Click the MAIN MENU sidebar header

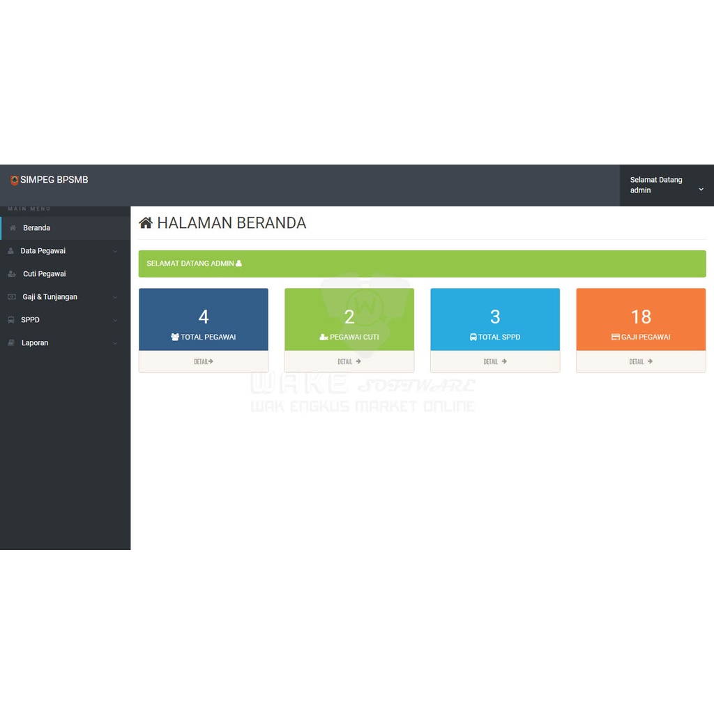tap(29, 209)
